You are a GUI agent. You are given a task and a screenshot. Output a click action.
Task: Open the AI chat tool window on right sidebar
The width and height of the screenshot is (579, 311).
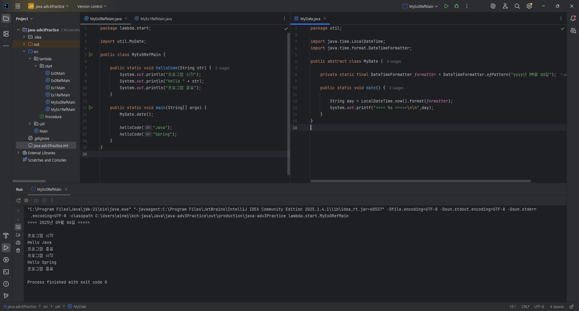click(573, 31)
